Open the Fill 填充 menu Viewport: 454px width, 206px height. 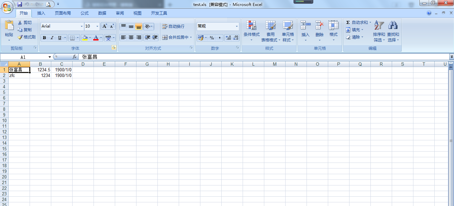(354, 30)
